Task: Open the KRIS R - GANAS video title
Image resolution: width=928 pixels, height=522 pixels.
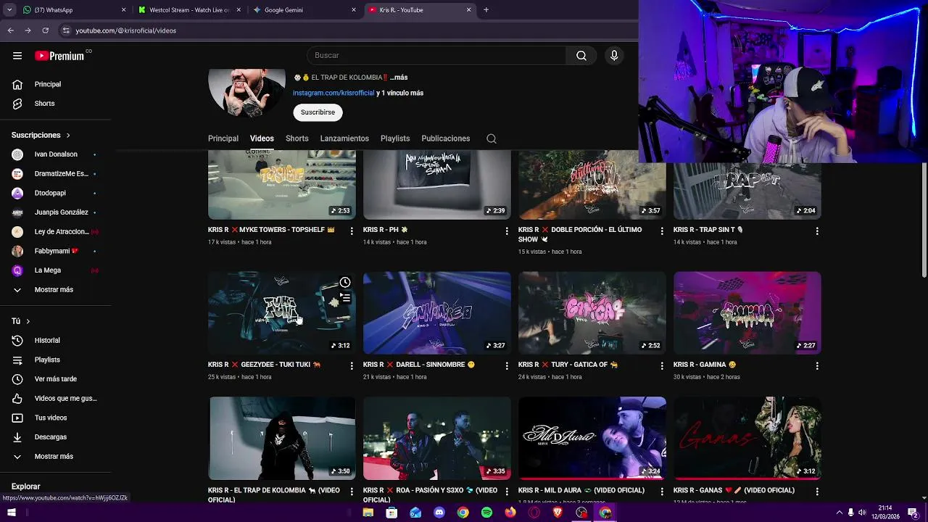Action: click(734, 490)
